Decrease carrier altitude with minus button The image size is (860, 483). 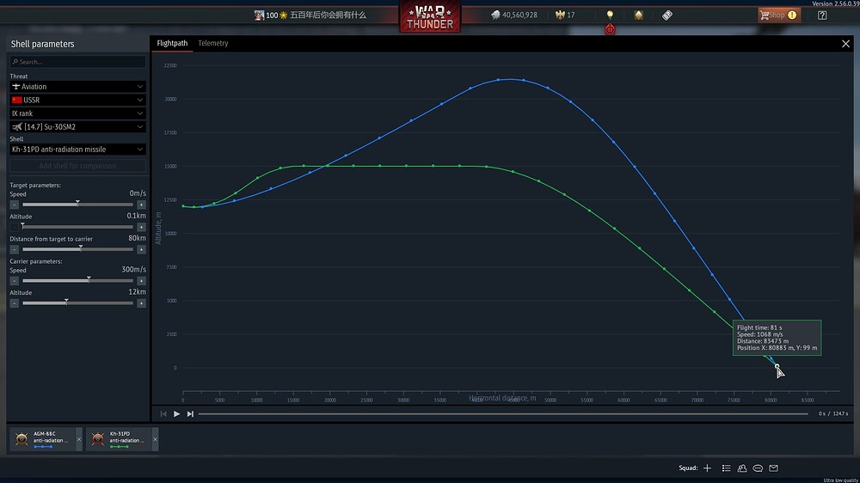15,303
